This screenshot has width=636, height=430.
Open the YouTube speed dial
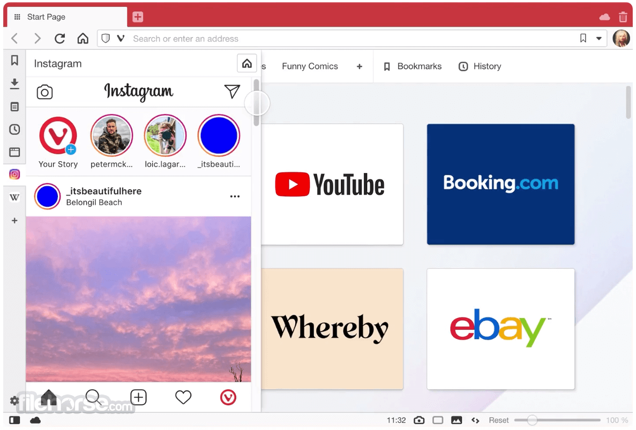pyautogui.click(x=332, y=184)
